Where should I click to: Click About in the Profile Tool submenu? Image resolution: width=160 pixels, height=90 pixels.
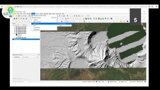[x=64, y=25]
